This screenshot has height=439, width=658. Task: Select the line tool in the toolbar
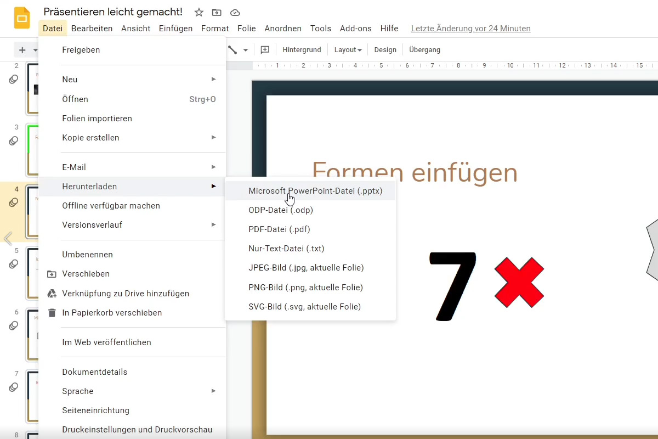click(232, 50)
